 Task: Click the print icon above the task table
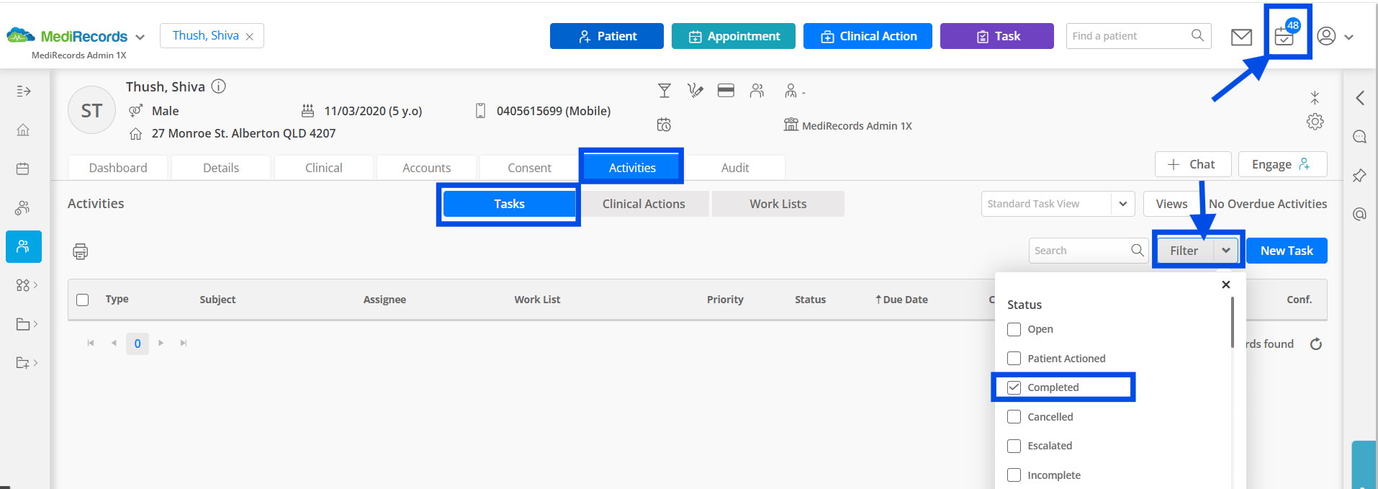[81, 251]
